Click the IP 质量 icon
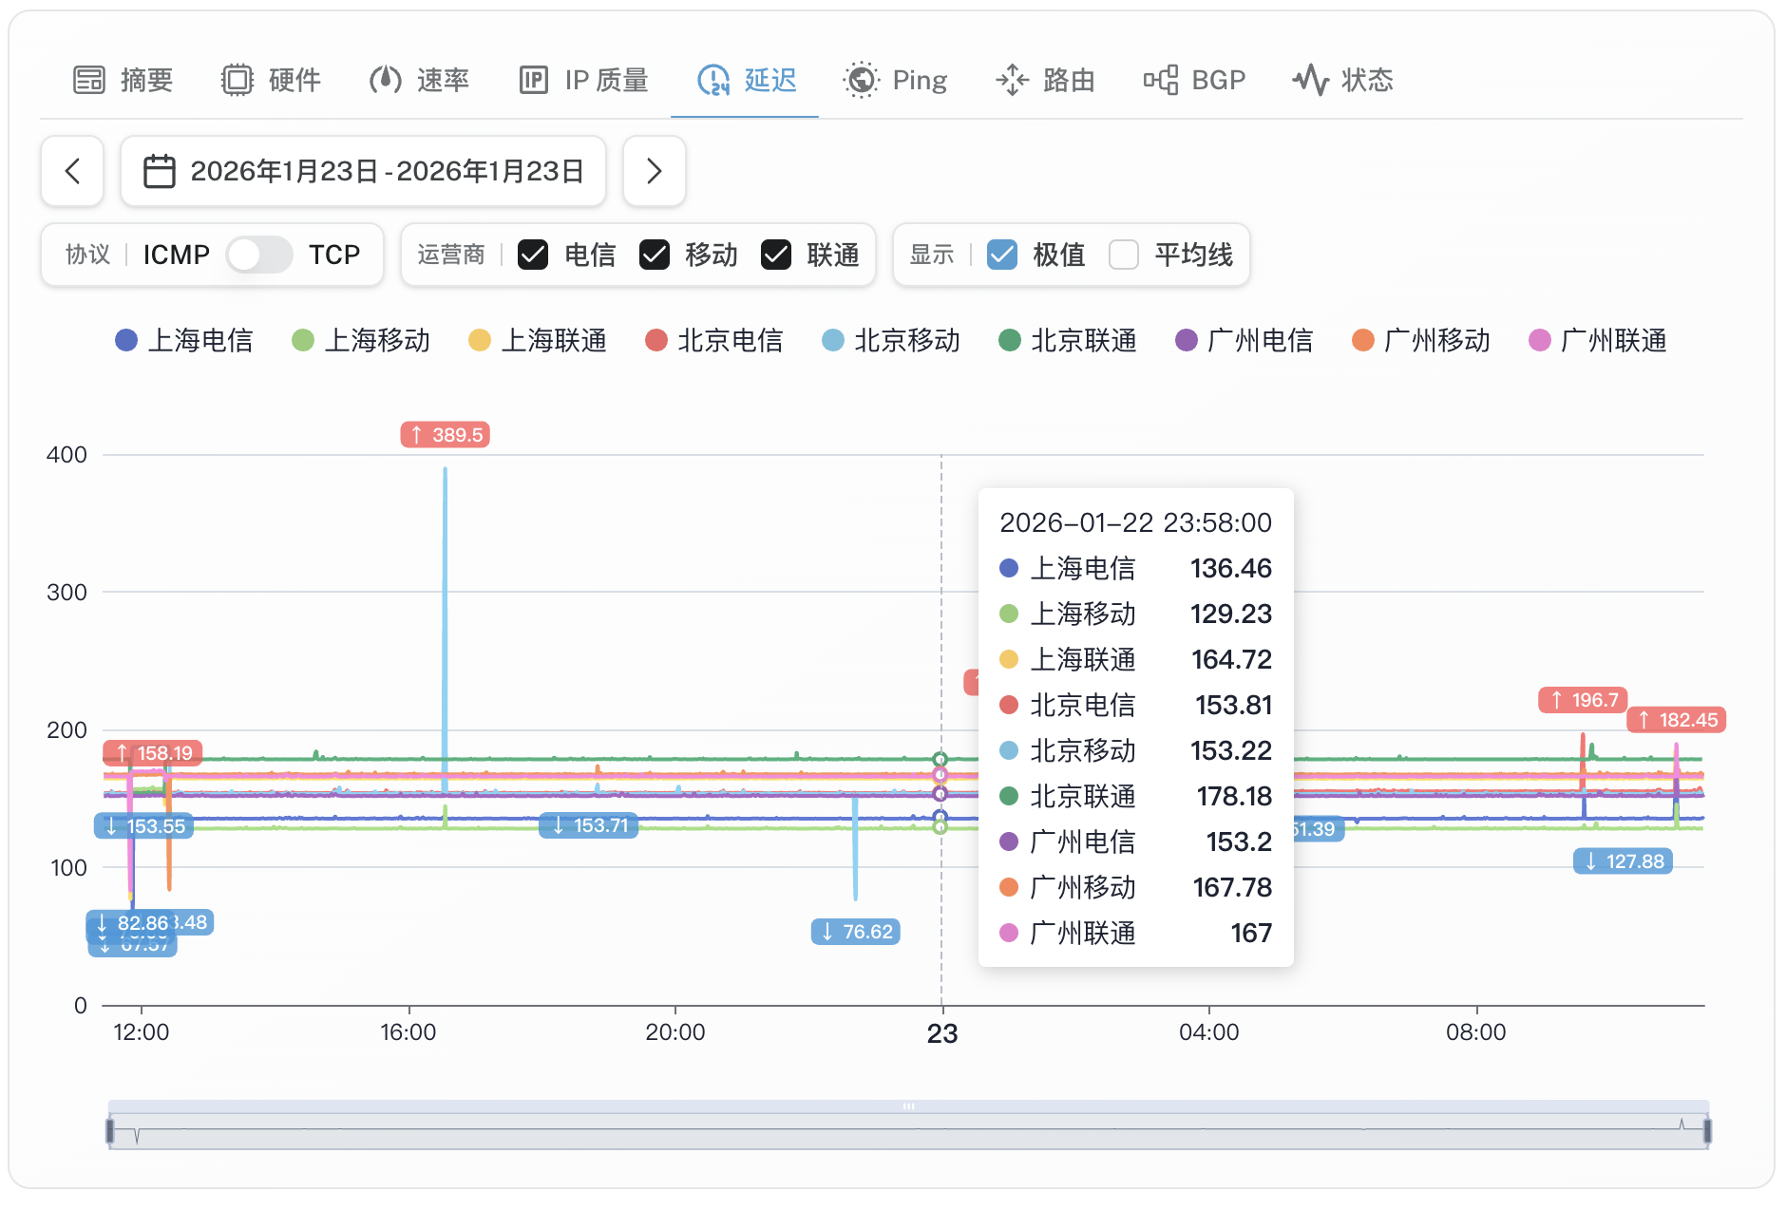 coord(534,80)
